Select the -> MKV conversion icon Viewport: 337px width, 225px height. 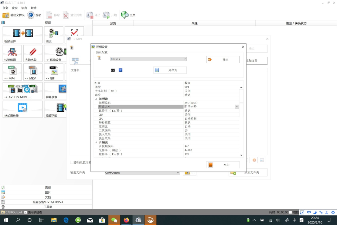coord(33,72)
